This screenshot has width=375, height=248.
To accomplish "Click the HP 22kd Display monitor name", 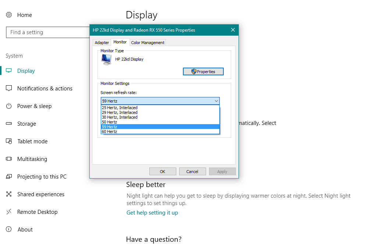I will 129,59.
